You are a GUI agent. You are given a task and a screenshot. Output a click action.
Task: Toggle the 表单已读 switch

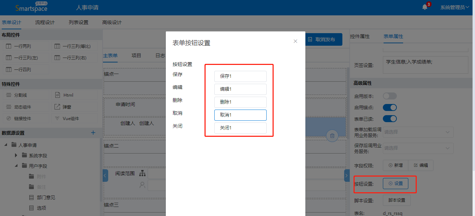tap(390, 119)
